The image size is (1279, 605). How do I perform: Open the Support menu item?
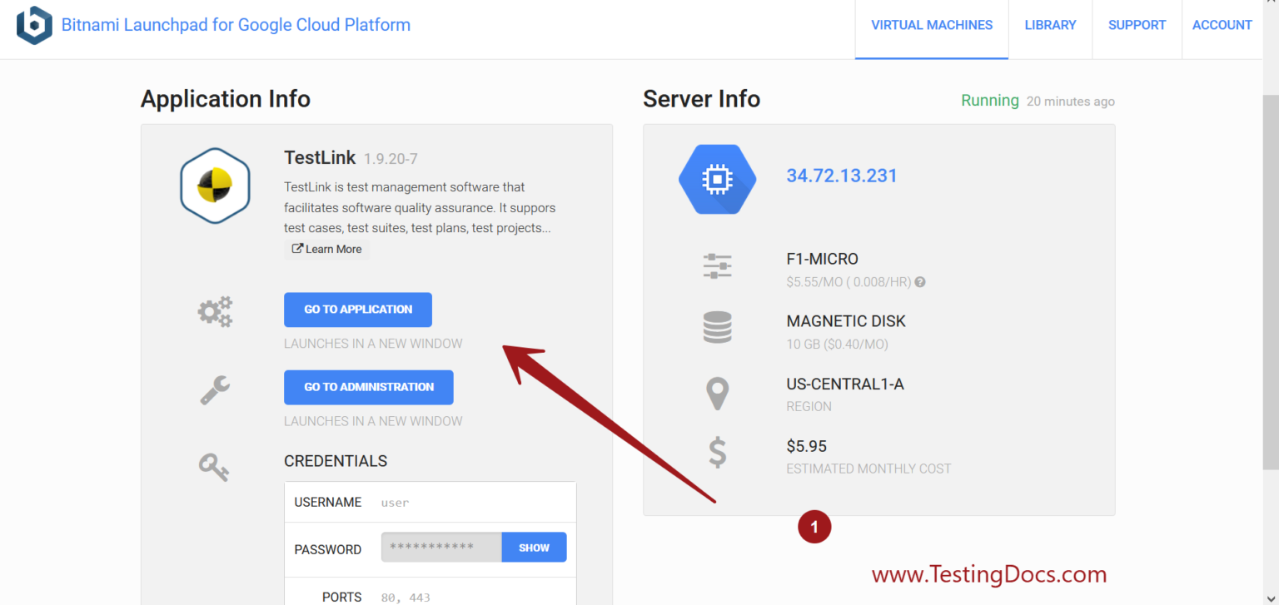pos(1137,25)
